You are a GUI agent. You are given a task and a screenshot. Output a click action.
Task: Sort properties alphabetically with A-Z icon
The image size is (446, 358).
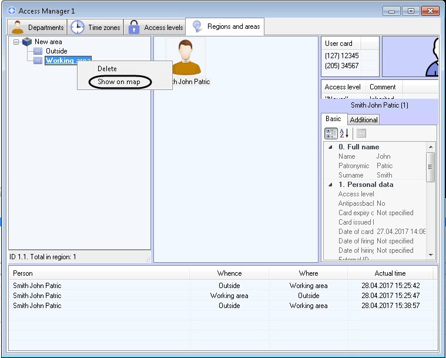344,133
